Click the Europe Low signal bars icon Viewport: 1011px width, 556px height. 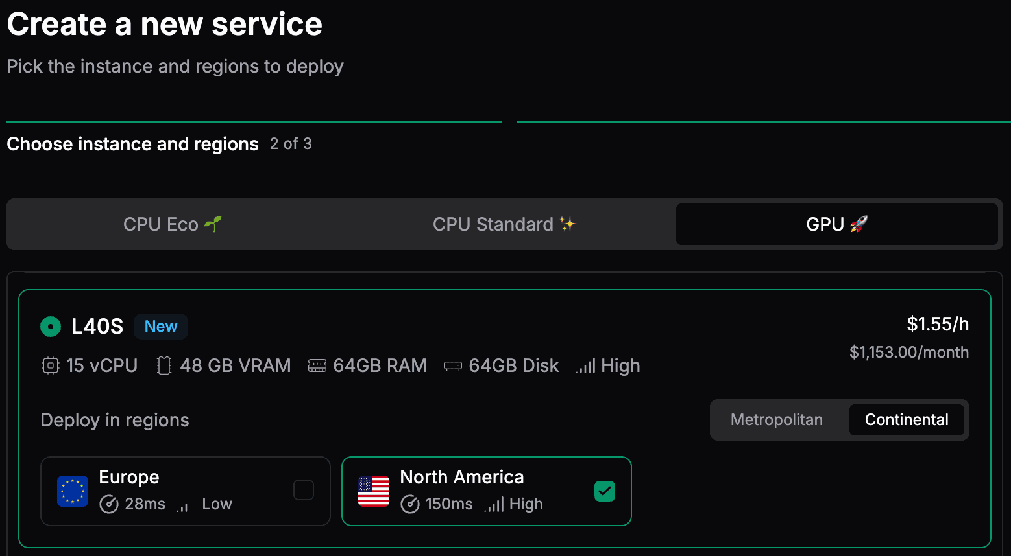(184, 507)
